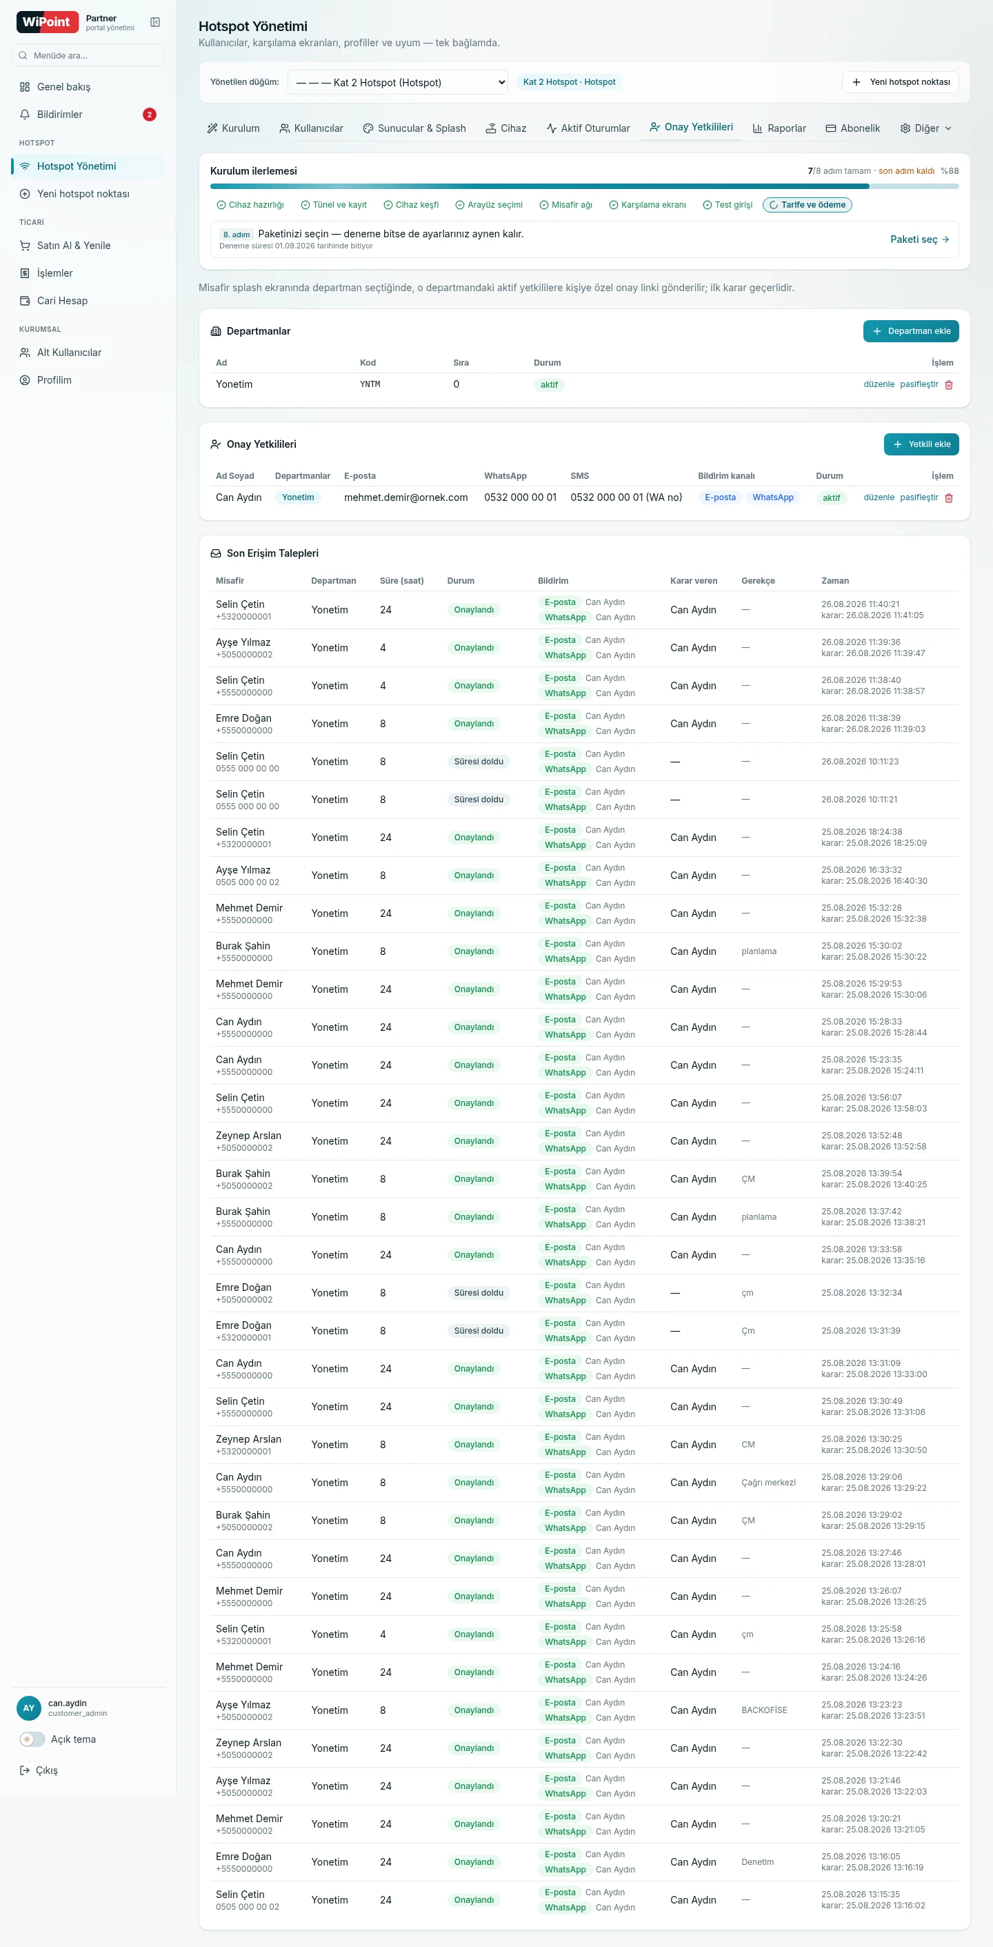
Task: Click the Çağrı merkezi reason text
Action: tap(769, 1482)
